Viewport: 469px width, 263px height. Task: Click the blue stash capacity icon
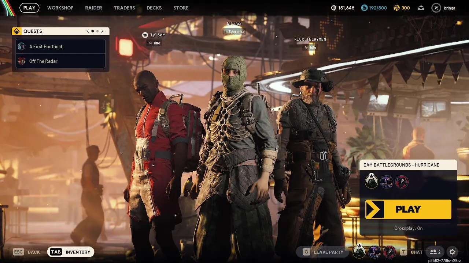[364, 8]
